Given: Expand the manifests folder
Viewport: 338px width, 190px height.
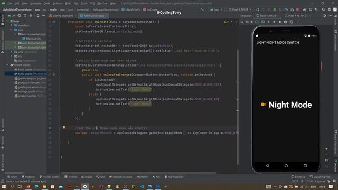Looking at the screenshot, I should click(12, 25).
